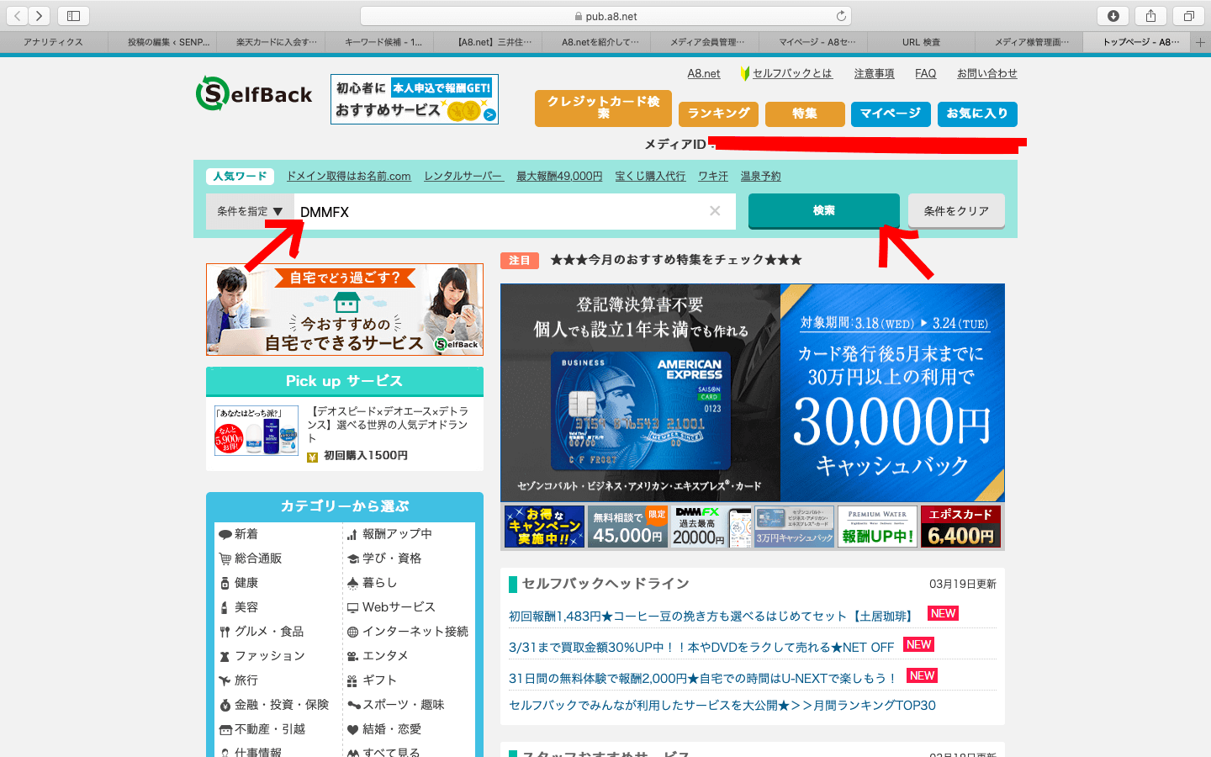Open エンタメ category
Screen dimensions: 1211x757
coord(378,656)
